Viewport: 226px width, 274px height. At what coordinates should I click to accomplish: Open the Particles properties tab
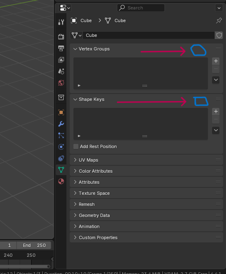coord(61,135)
